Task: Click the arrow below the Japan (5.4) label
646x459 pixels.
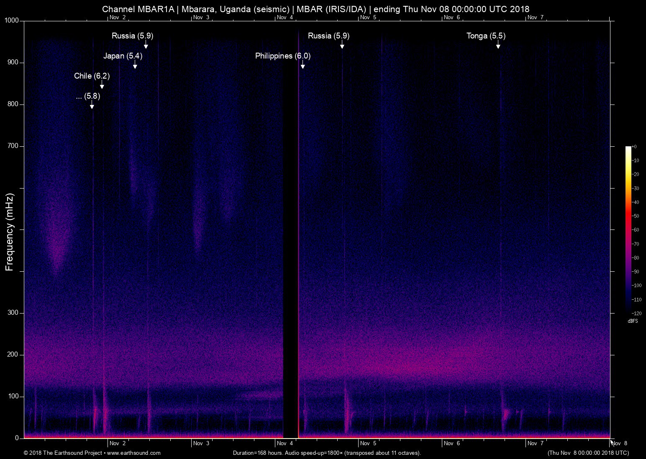Action: click(135, 65)
